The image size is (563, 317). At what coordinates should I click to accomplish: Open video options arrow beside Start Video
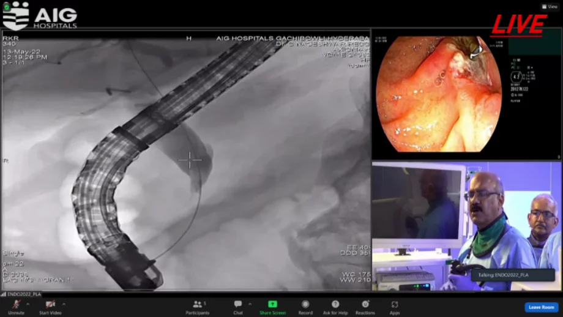pos(64,304)
